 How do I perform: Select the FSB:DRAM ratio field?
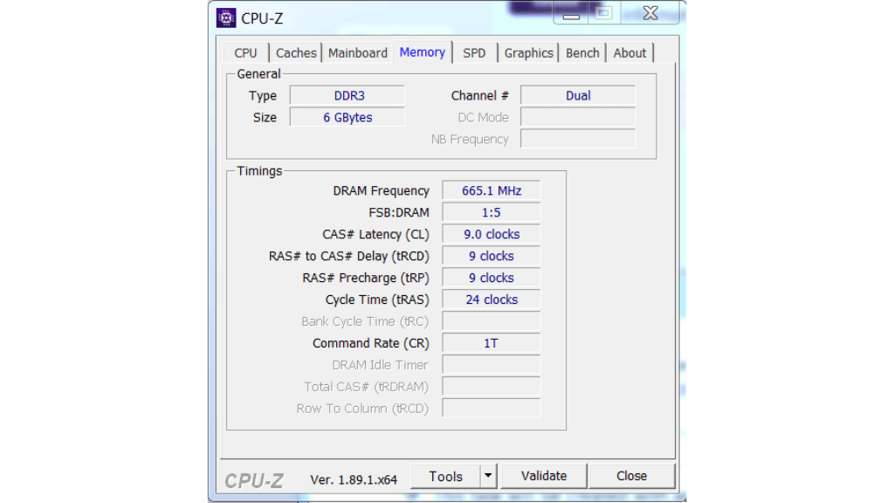(491, 212)
